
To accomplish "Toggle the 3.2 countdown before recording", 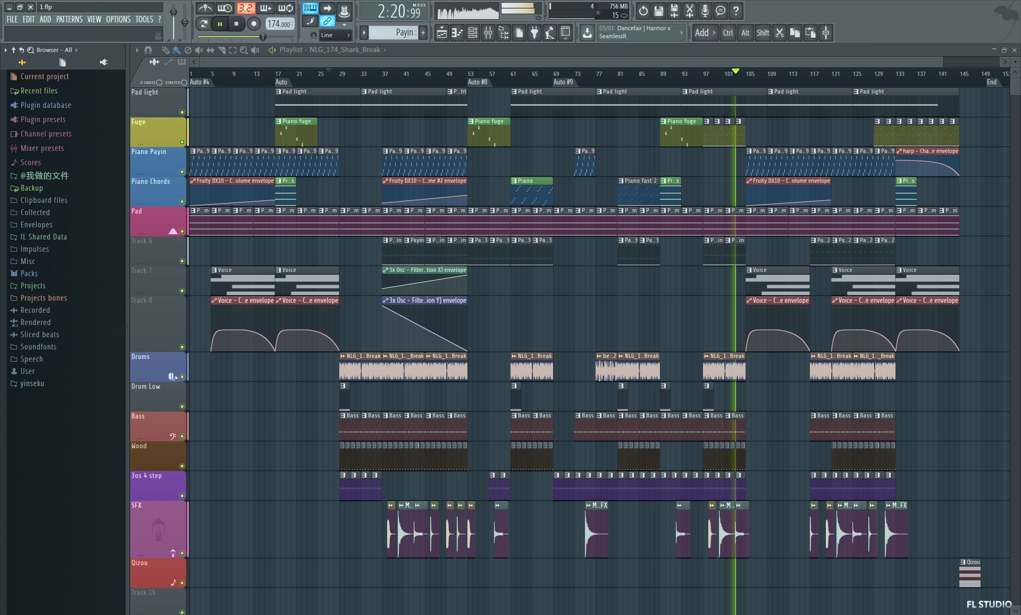I will tap(245, 8).
